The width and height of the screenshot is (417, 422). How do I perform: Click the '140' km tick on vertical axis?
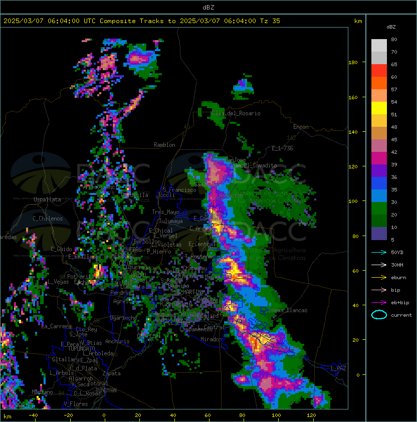tap(353, 132)
